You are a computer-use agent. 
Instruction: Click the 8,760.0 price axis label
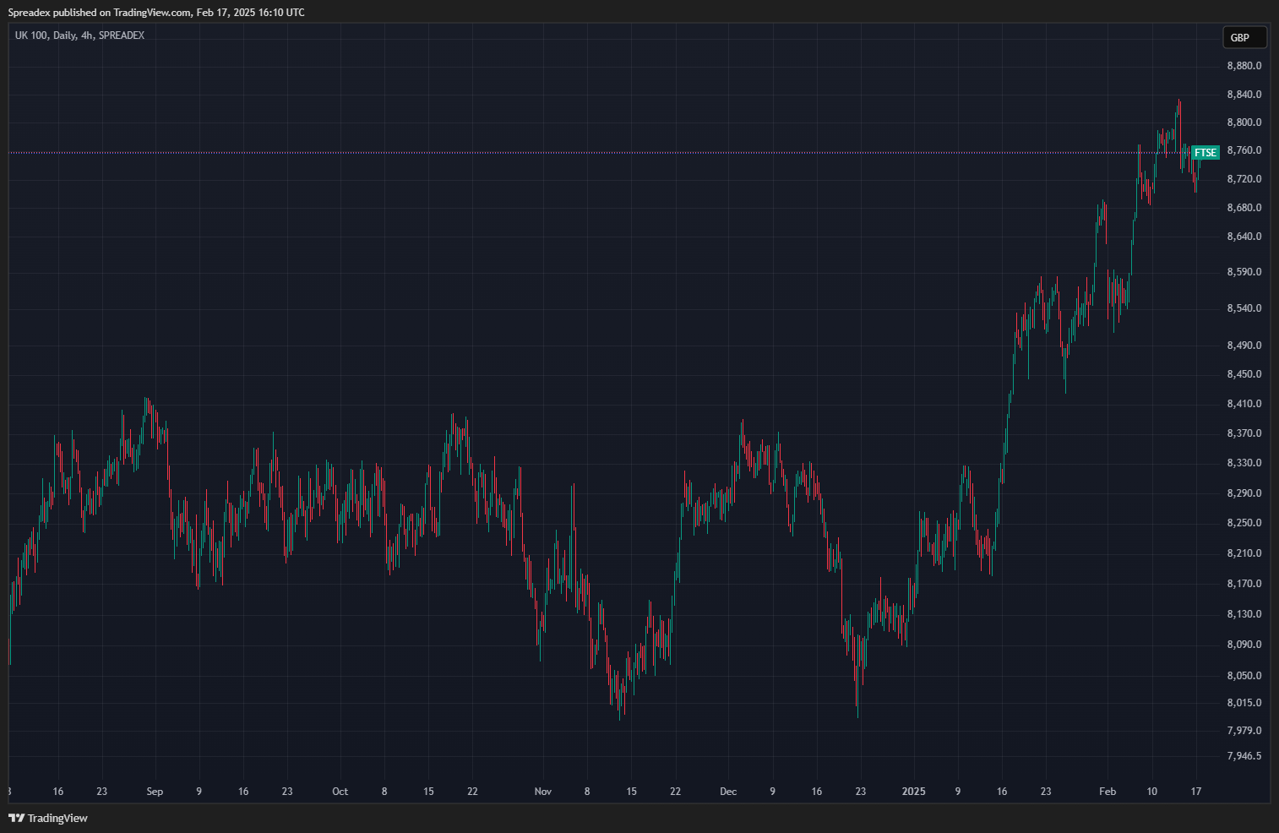1244,150
